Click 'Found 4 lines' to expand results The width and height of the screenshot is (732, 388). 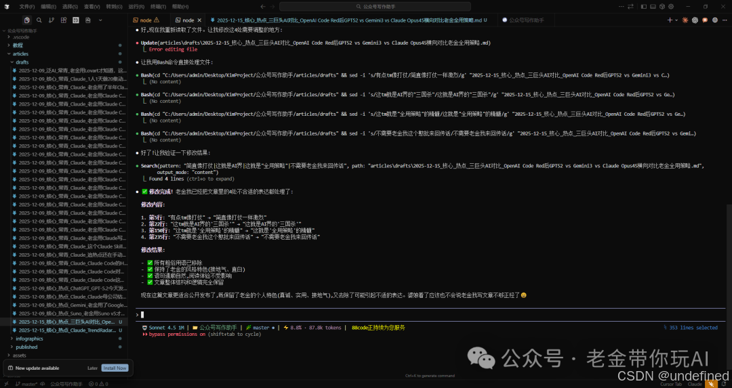point(167,179)
